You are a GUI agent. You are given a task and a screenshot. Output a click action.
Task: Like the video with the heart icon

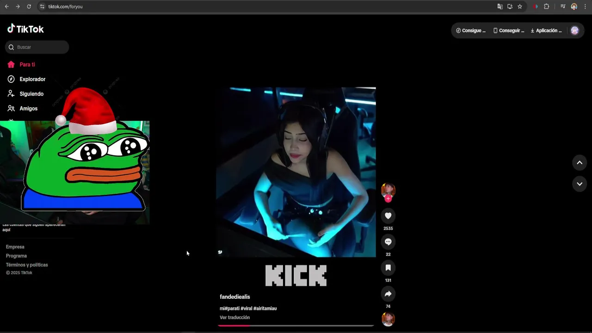pos(388,216)
